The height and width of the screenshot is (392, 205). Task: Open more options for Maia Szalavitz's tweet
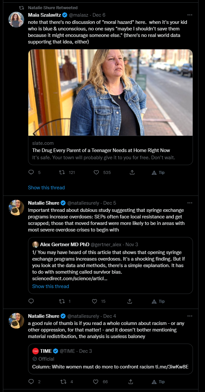190,15
